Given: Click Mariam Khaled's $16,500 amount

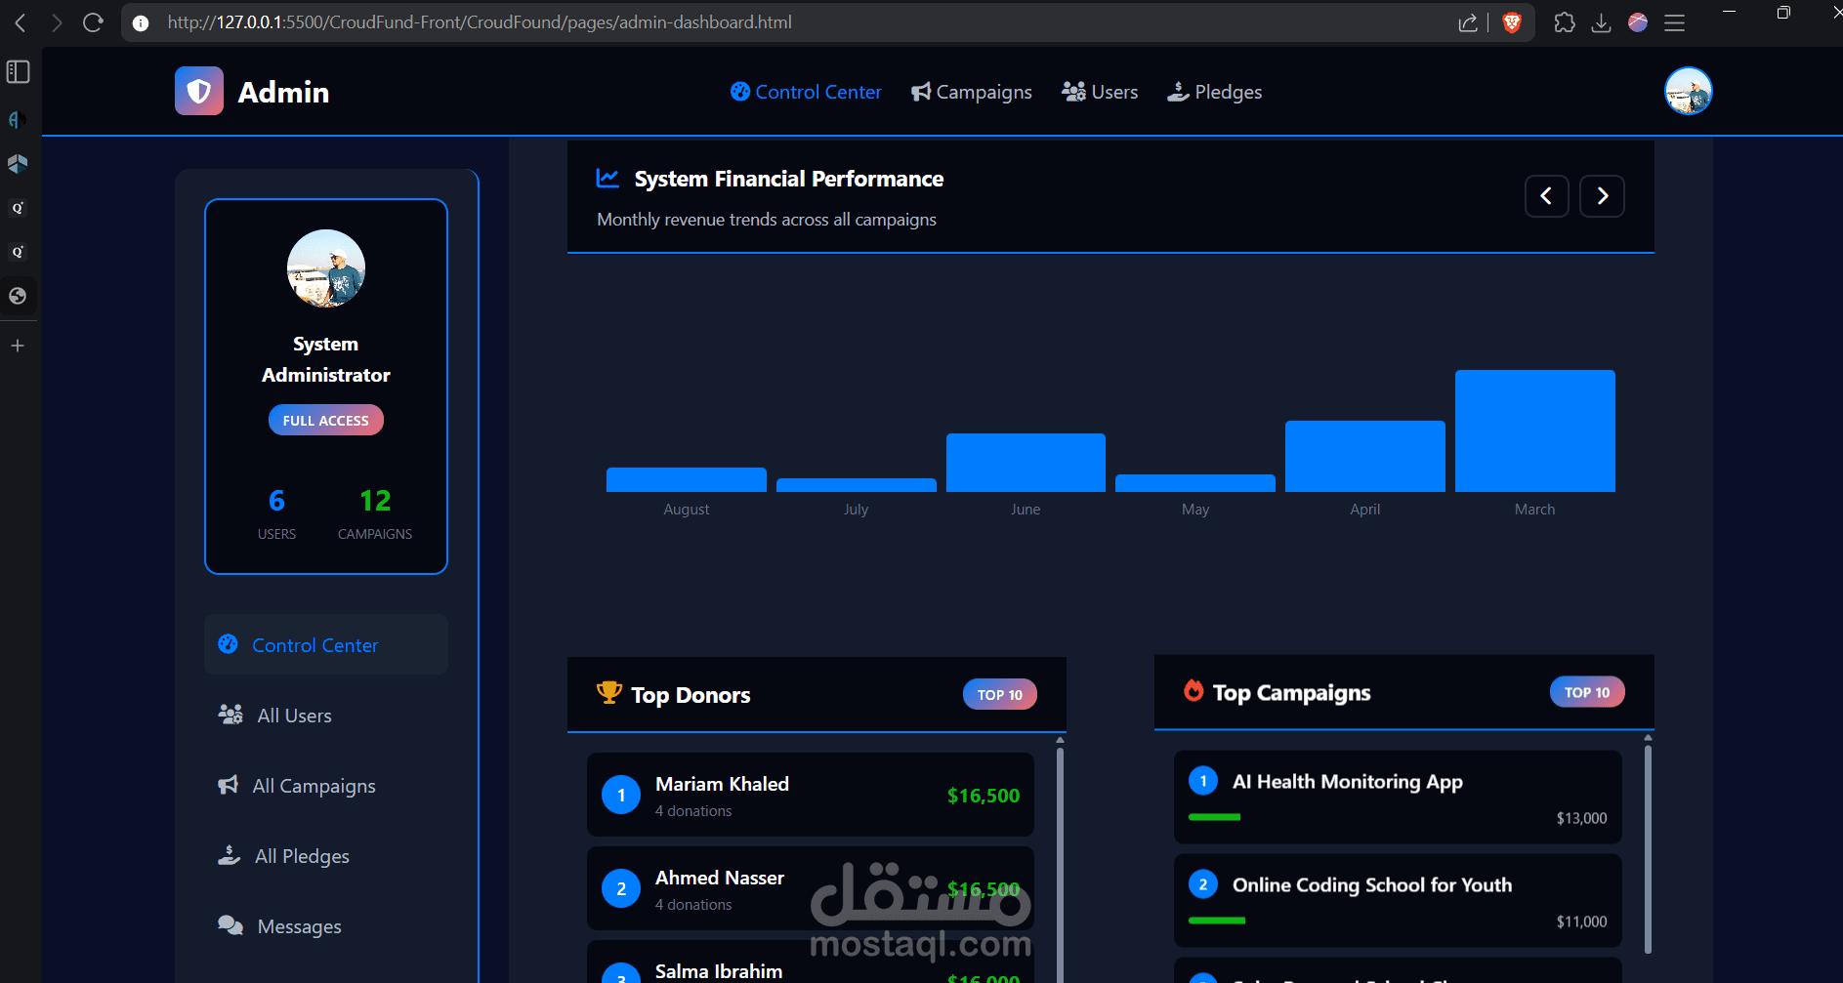Looking at the screenshot, I should [x=984, y=796].
